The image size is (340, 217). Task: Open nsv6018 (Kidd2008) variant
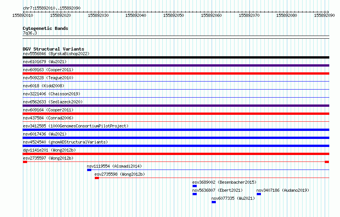44,86
